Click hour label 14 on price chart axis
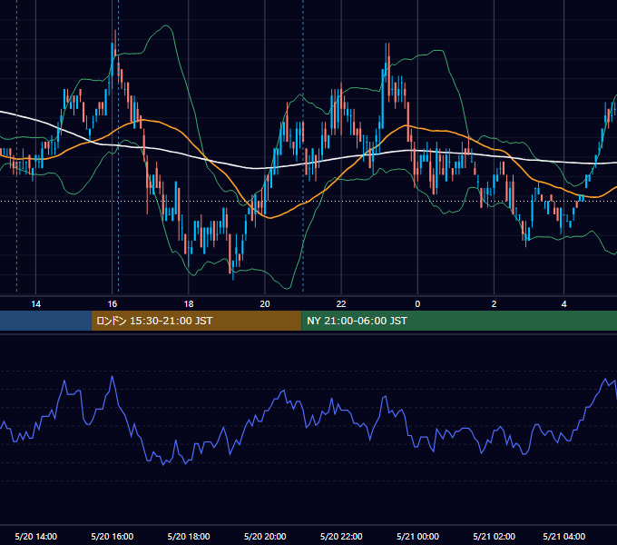Viewport: 617px width, 545px height. pyautogui.click(x=35, y=304)
